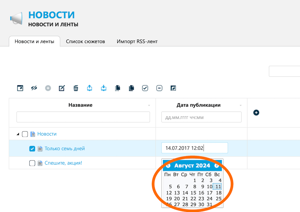
Task: Select day 31 in the calendar
Action: pos(209,205)
